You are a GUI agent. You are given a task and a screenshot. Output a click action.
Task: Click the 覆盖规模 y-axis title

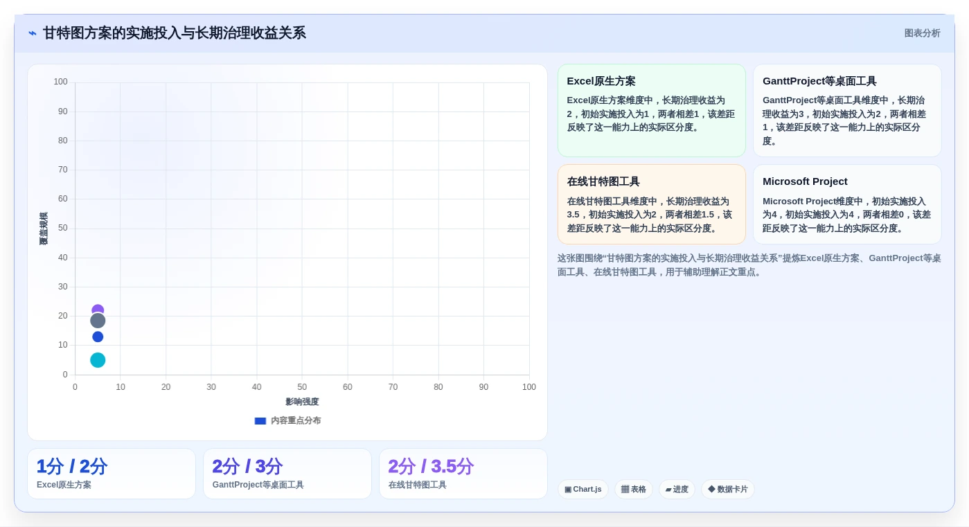point(44,229)
